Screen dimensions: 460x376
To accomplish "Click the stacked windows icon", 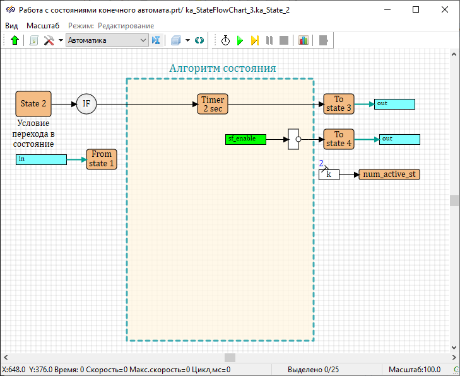I will click(x=176, y=40).
